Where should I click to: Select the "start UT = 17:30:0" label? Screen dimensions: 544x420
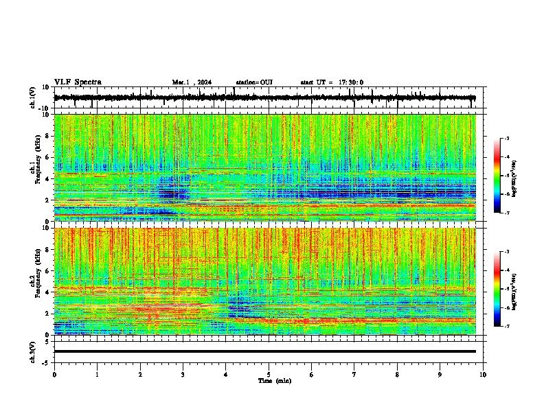[x=332, y=82]
